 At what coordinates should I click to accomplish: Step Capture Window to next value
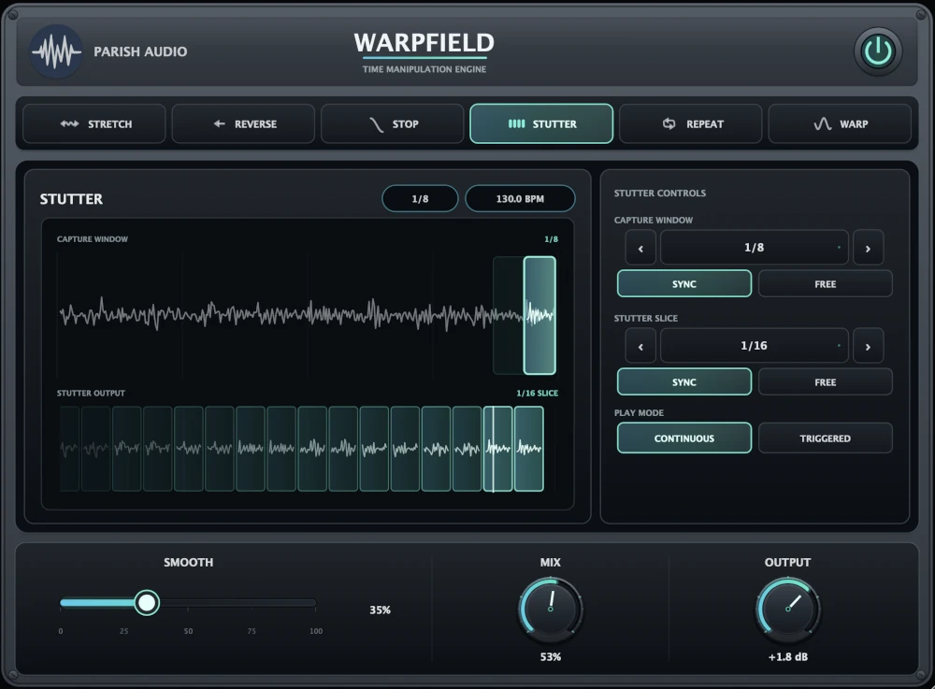click(x=869, y=248)
